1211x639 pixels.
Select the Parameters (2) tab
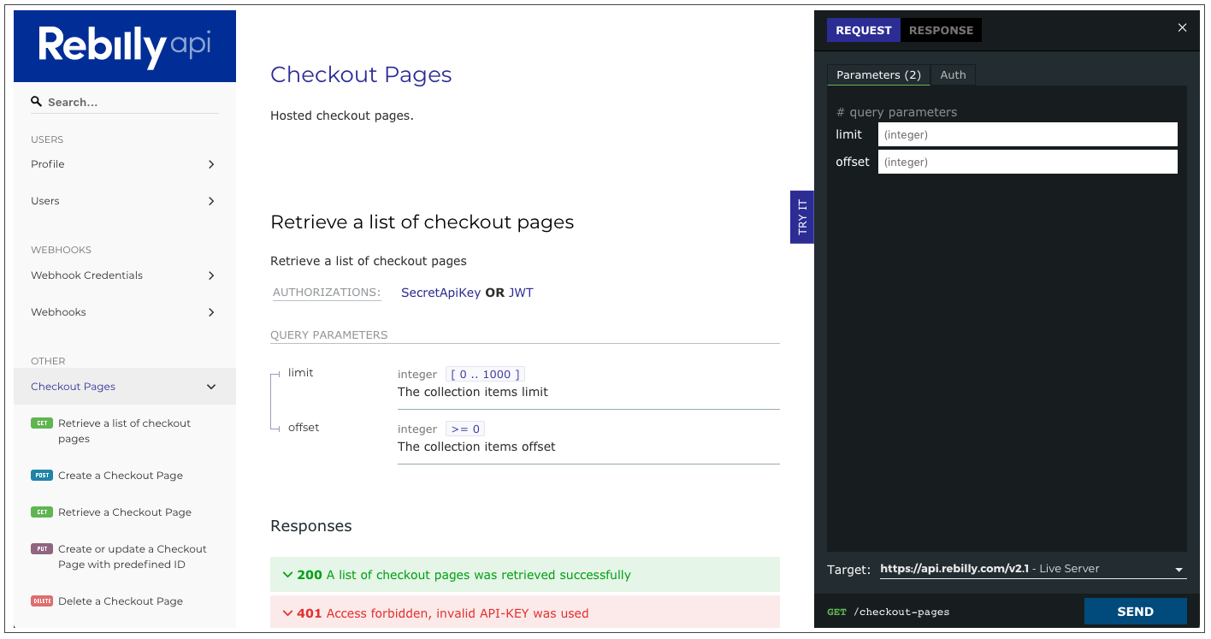click(878, 75)
